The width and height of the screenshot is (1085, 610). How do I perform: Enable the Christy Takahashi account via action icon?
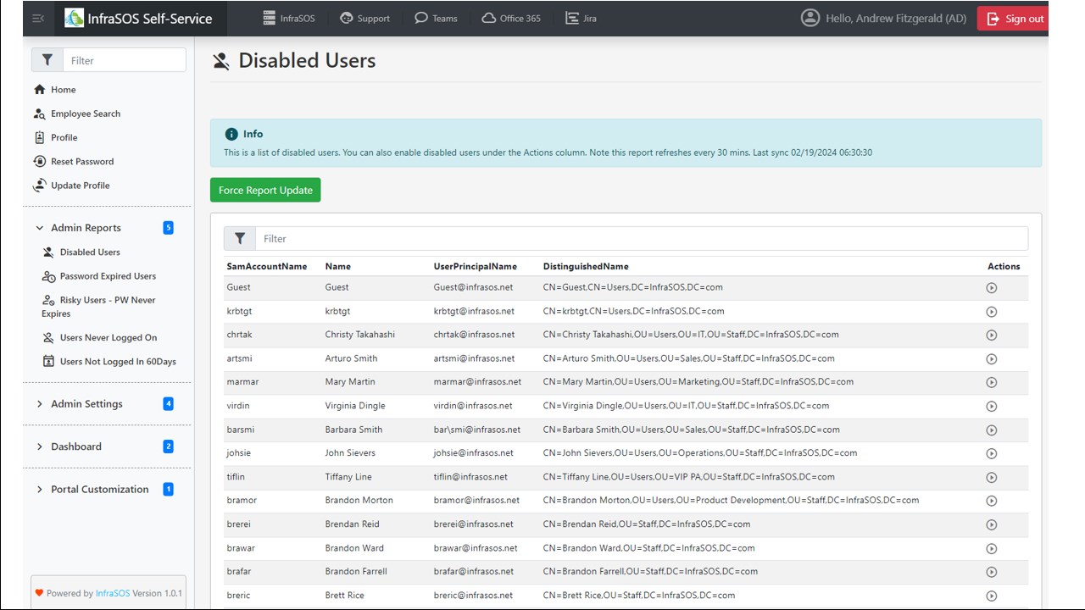pos(992,335)
